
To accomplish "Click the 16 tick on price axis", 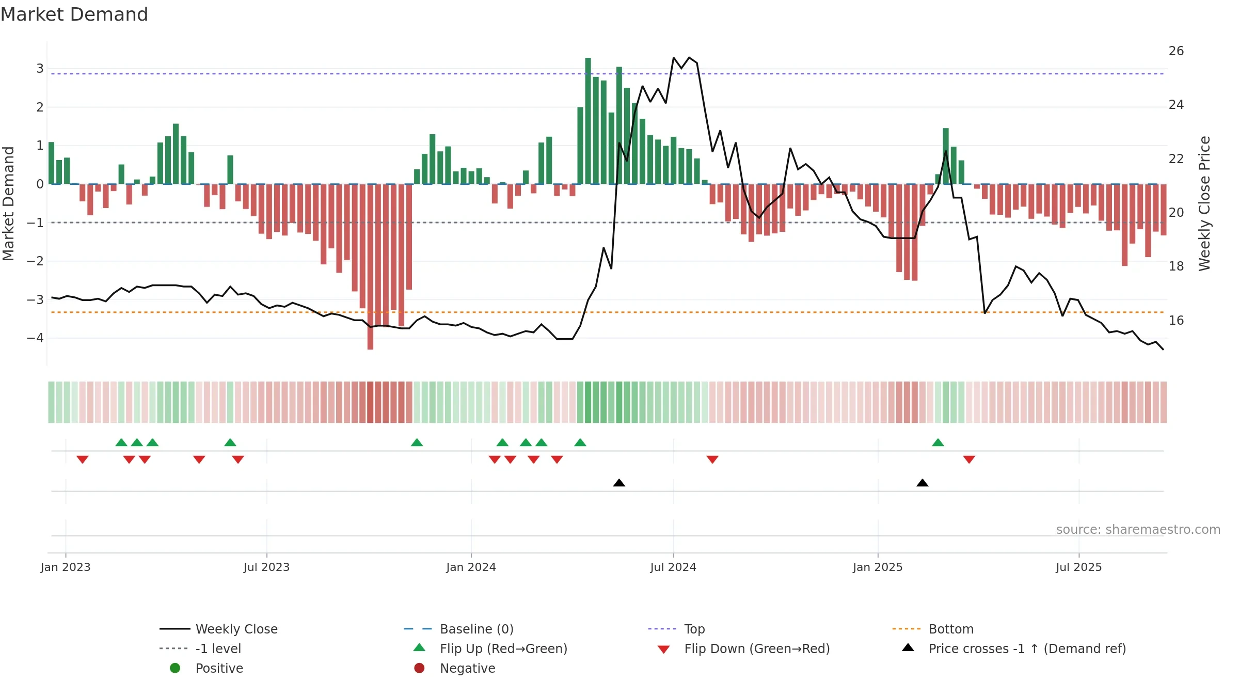I will (x=1177, y=321).
